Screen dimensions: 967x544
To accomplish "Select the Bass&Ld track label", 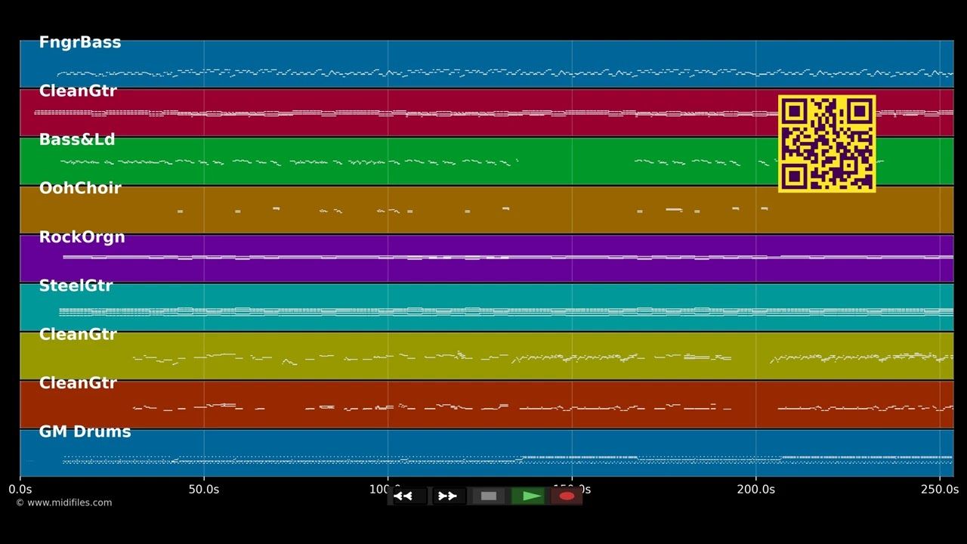I will click(77, 140).
